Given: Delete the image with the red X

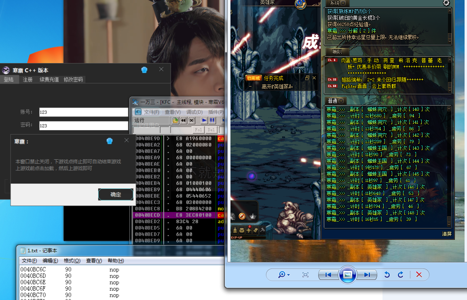Looking at the screenshot, I should pyautogui.click(x=419, y=275).
